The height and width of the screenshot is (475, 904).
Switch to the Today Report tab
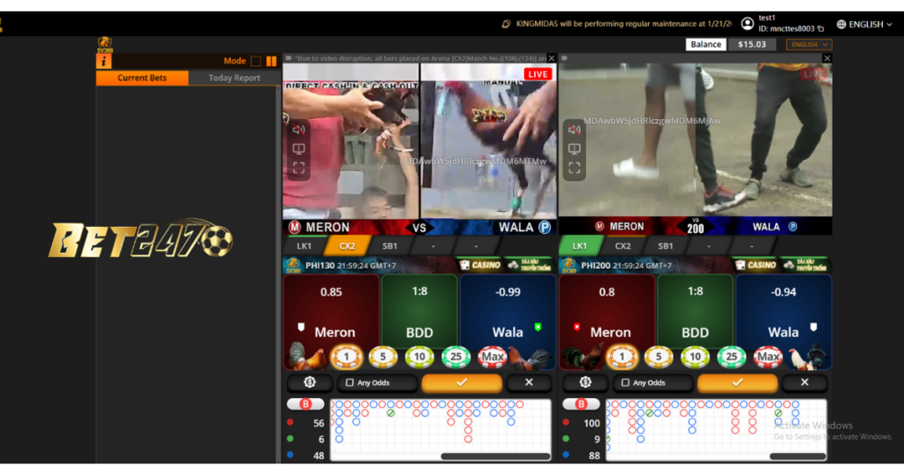click(x=234, y=78)
